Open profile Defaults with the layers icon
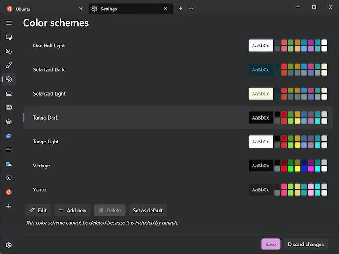The height and width of the screenshot is (254, 339). pyautogui.click(x=9, y=121)
